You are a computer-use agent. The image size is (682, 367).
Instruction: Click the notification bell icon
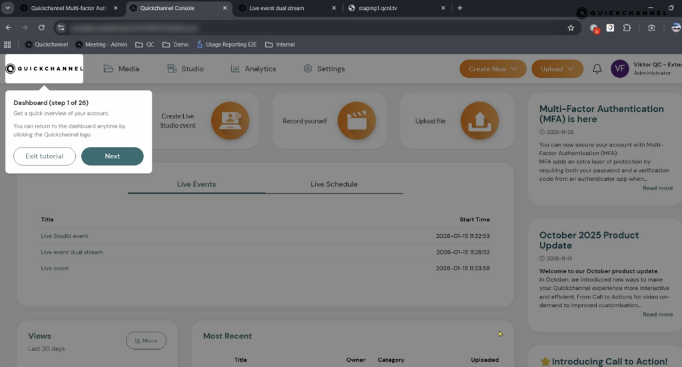[x=597, y=69]
